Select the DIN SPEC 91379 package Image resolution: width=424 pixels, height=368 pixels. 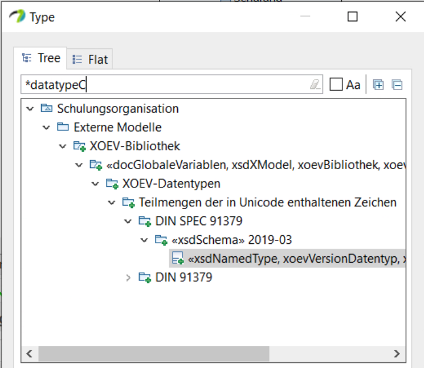pos(199,221)
